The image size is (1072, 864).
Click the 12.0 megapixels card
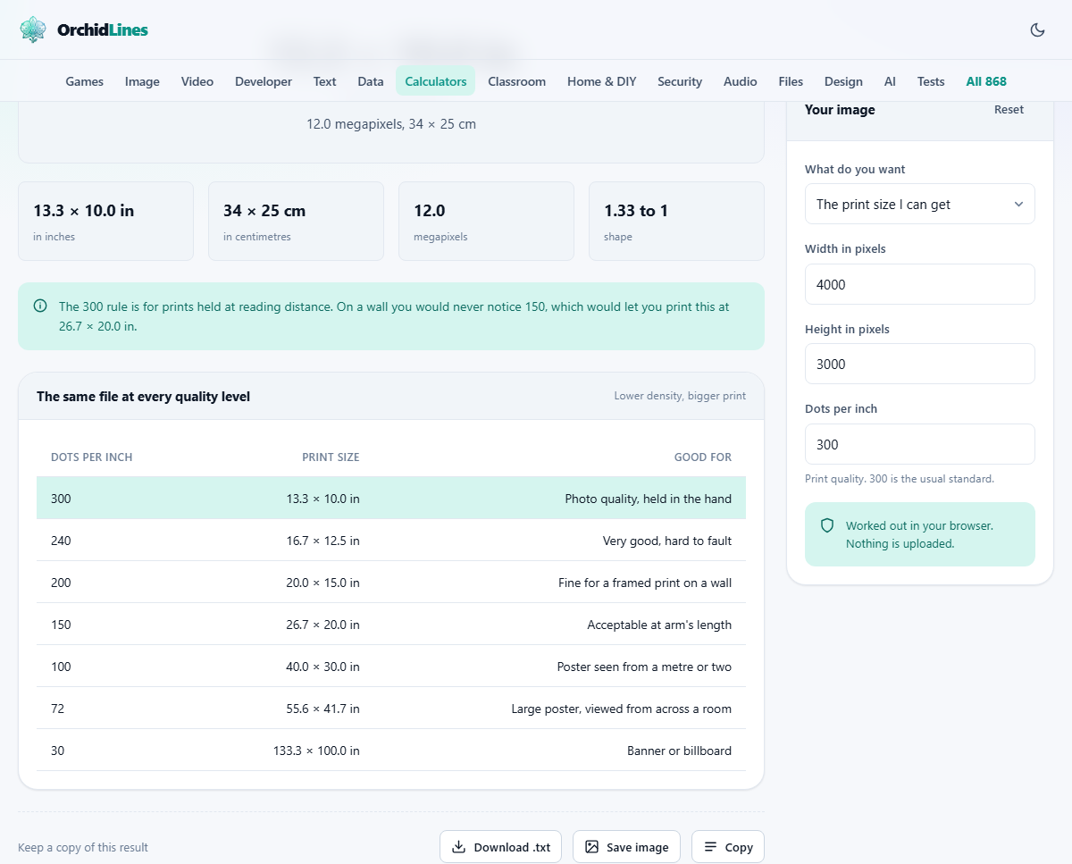(x=486, y=222)
